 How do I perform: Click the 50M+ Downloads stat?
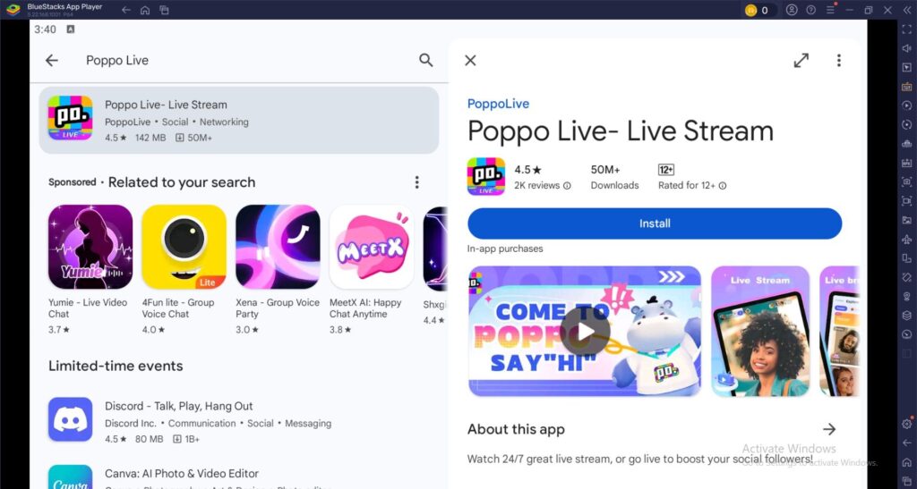pos(614,177)
